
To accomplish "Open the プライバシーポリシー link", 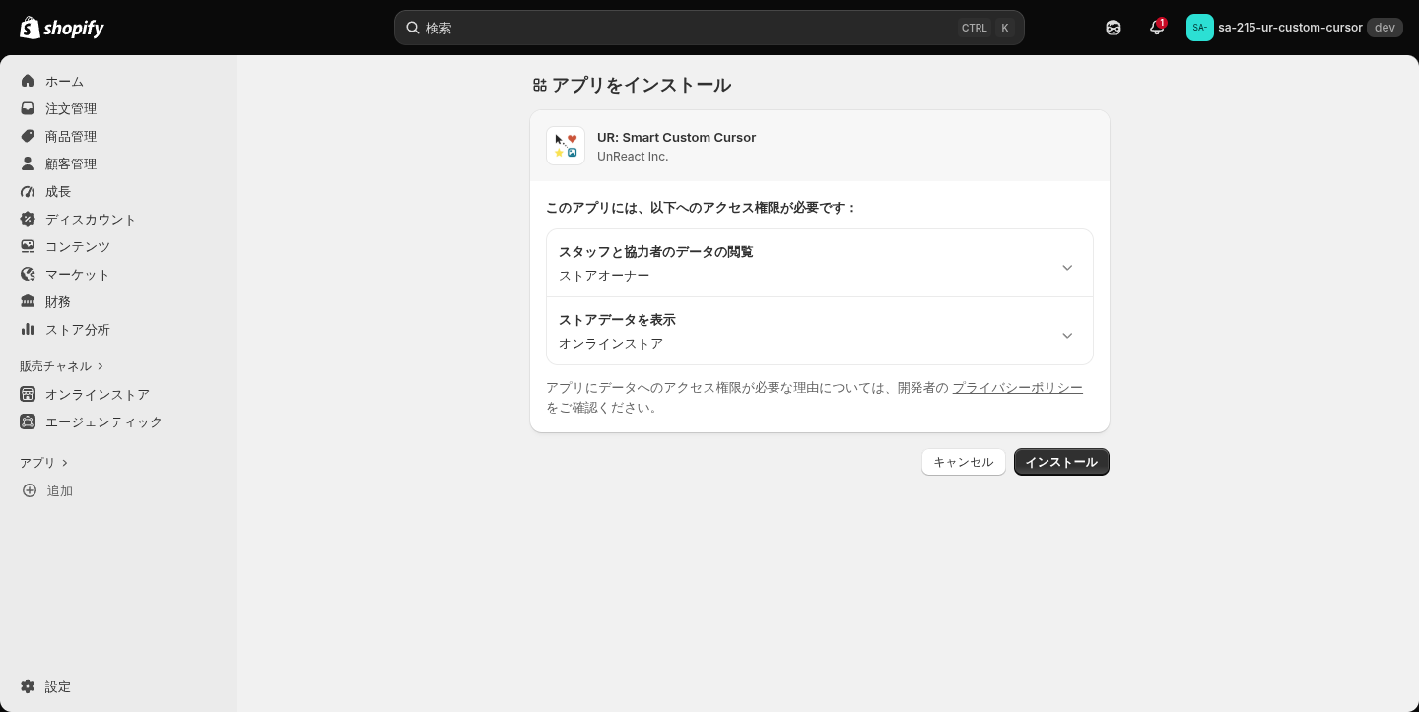I will pyautogui.click(x=1017, y=388).
